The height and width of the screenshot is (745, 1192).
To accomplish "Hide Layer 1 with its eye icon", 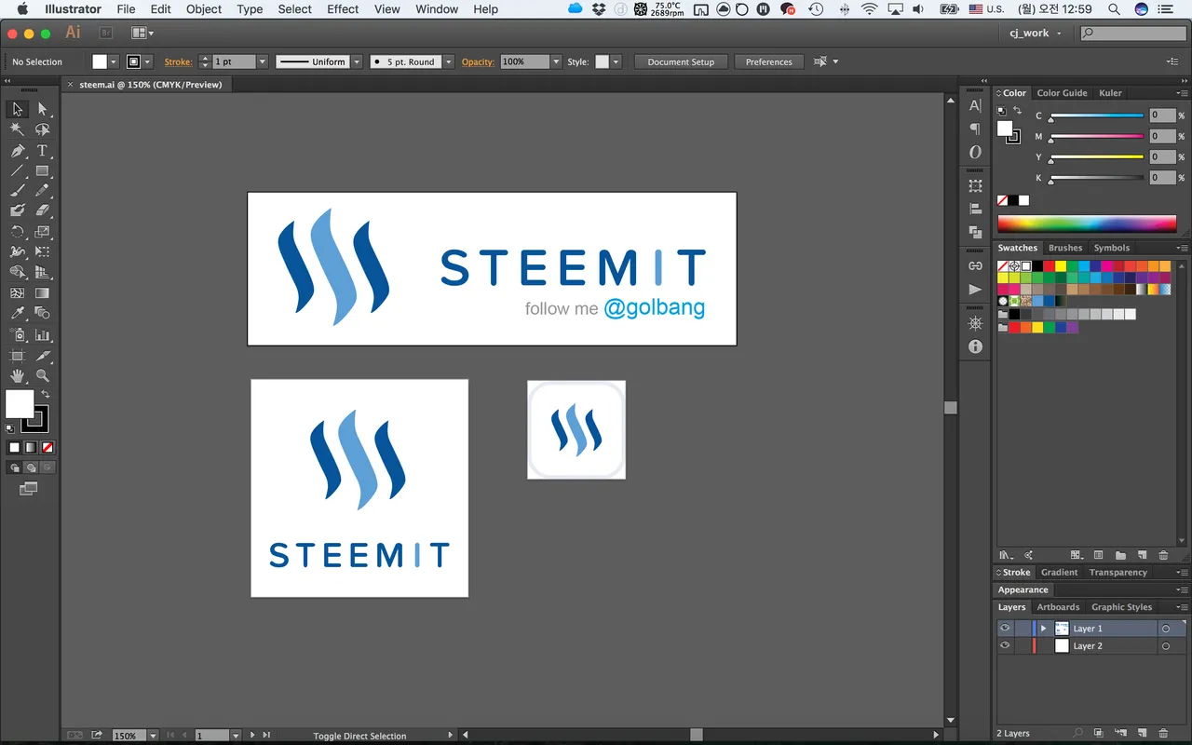I will tap(1005, 629).
